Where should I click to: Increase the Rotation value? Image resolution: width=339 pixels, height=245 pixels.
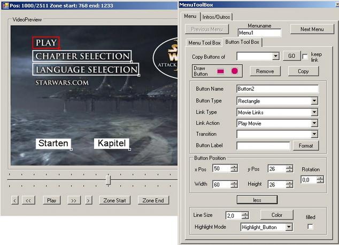click(320, 178)
